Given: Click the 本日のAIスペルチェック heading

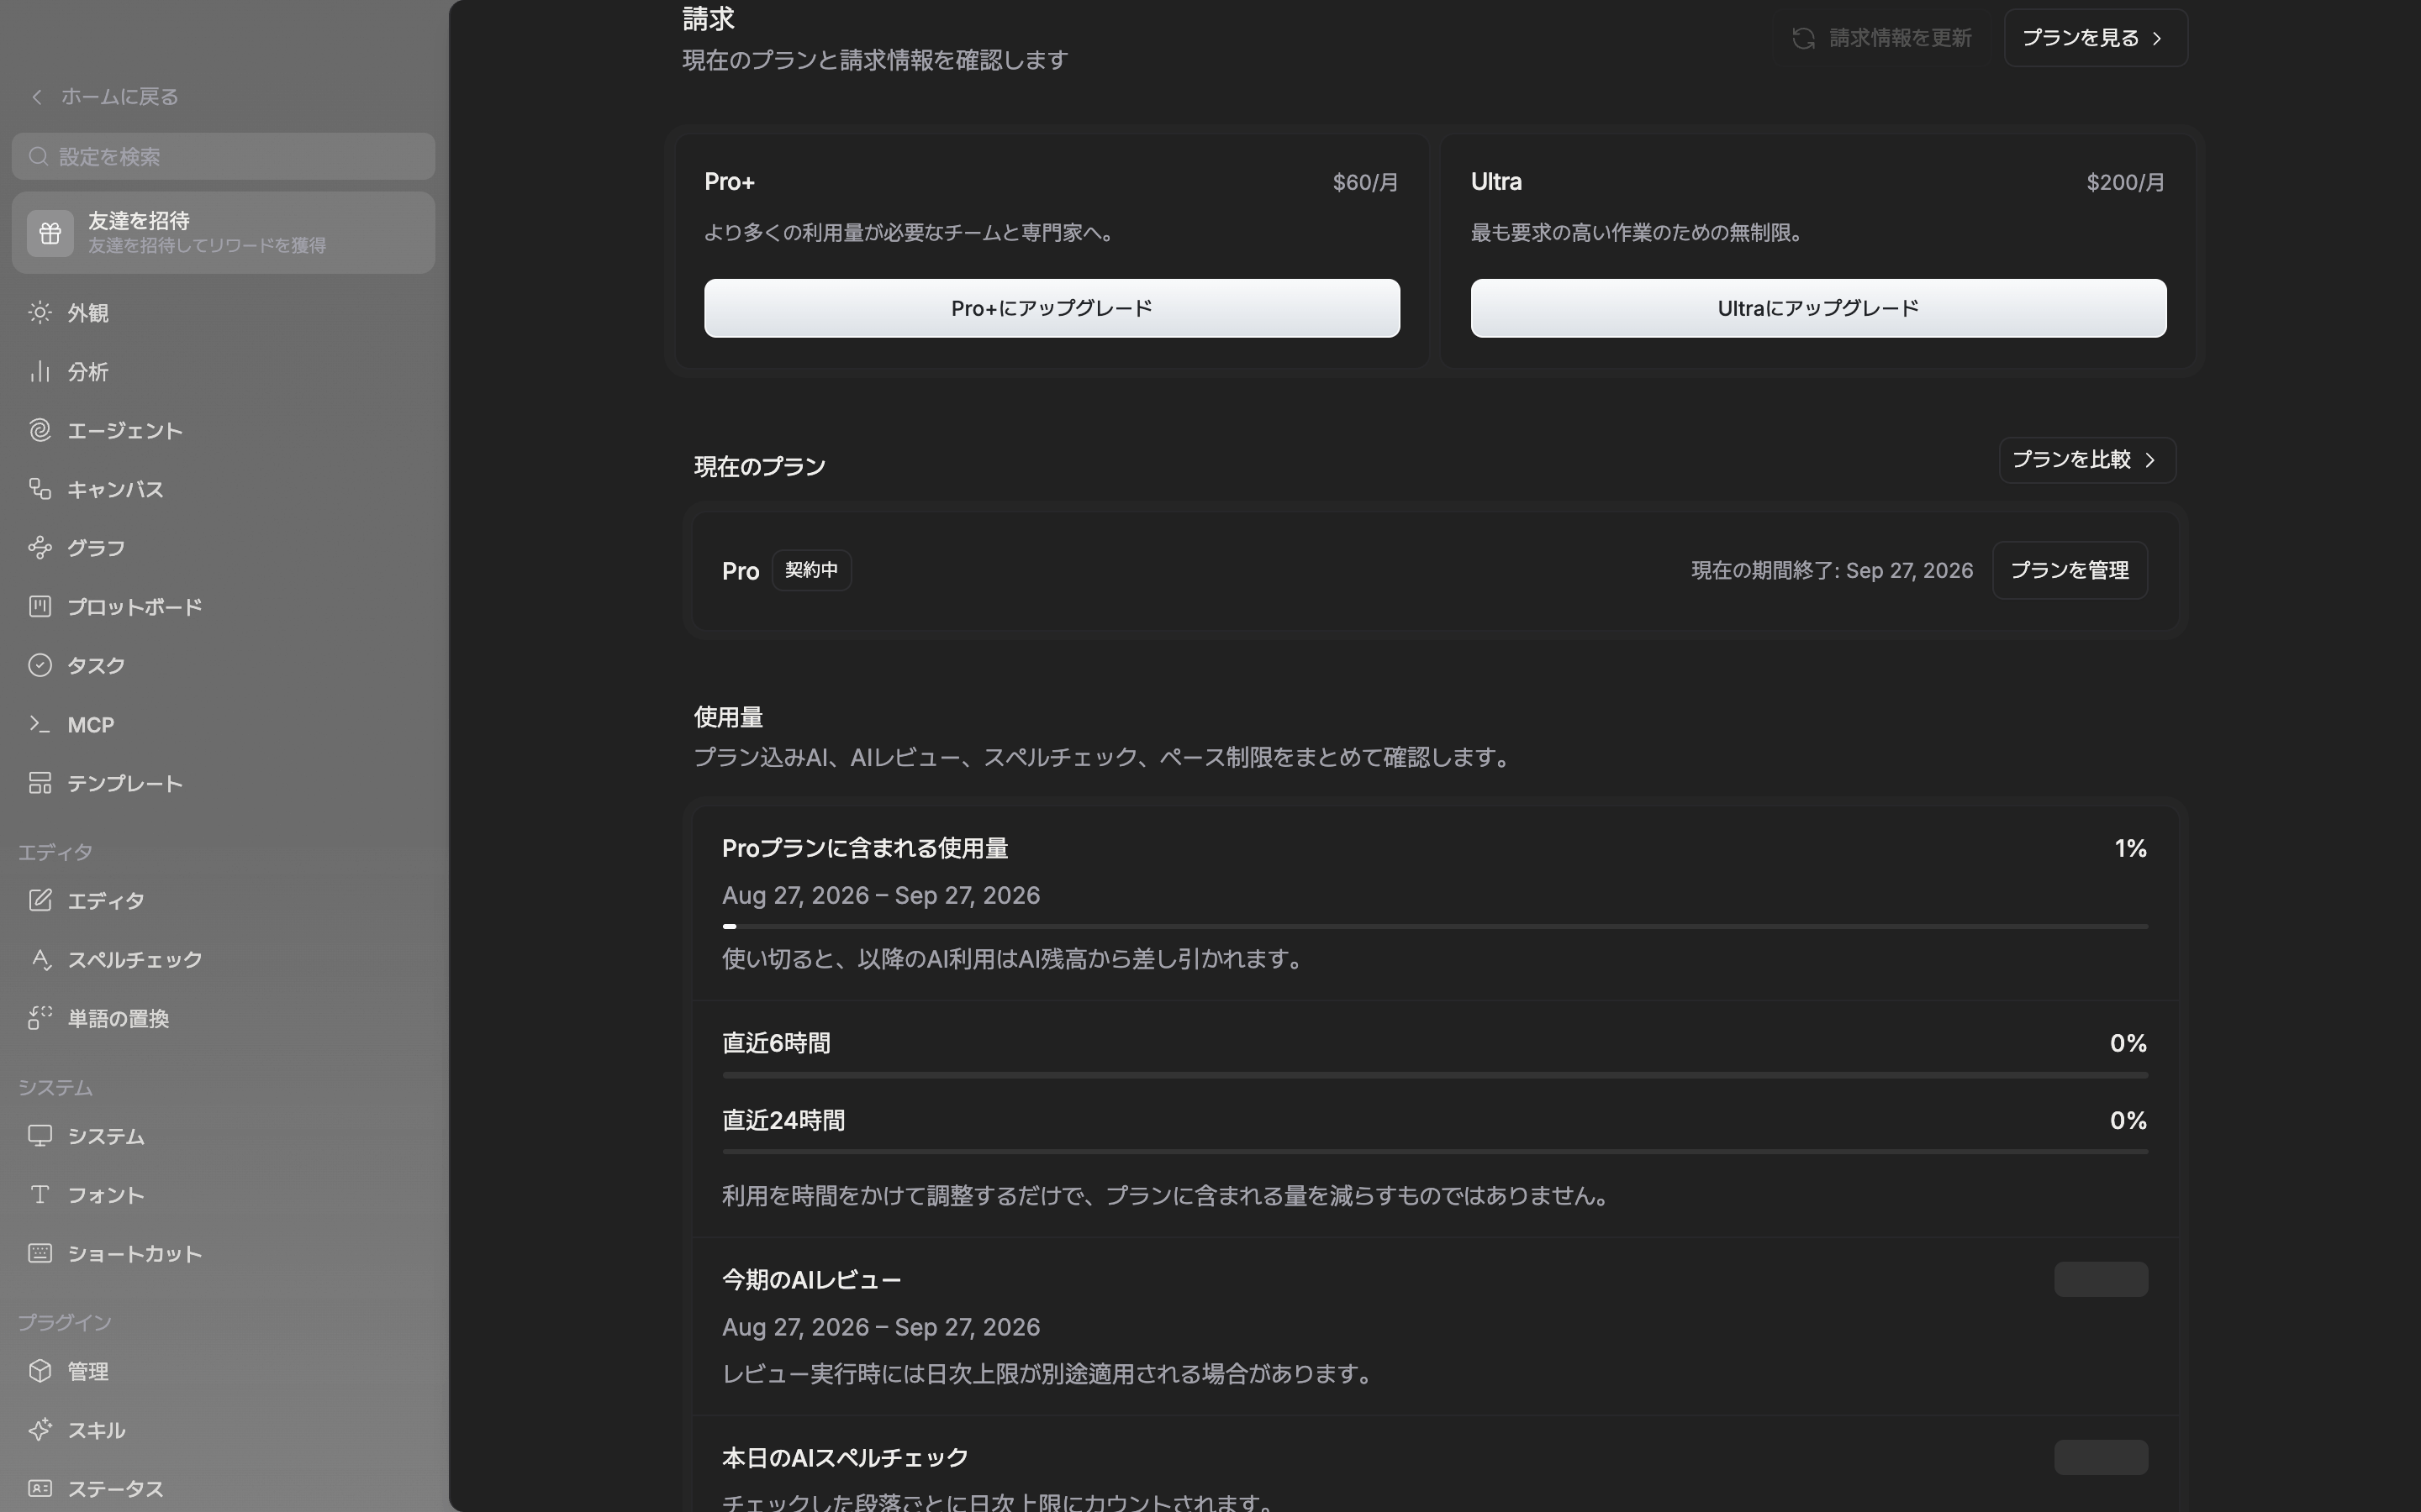Looking at the screenshot, I should click(x=844, y=1457).
